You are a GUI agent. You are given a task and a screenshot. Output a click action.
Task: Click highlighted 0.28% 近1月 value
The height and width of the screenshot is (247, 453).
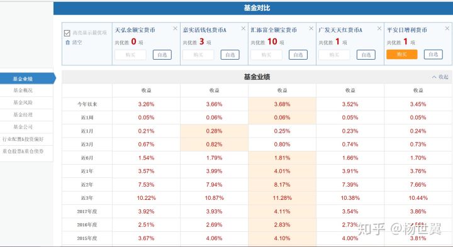click(x=214, y=131)
